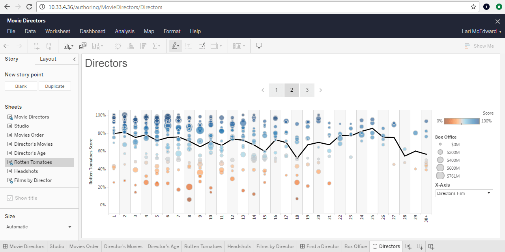The width and height of the screenshot is (505, 252).
Task: Go to story point 3
Action: pos(307,90)
